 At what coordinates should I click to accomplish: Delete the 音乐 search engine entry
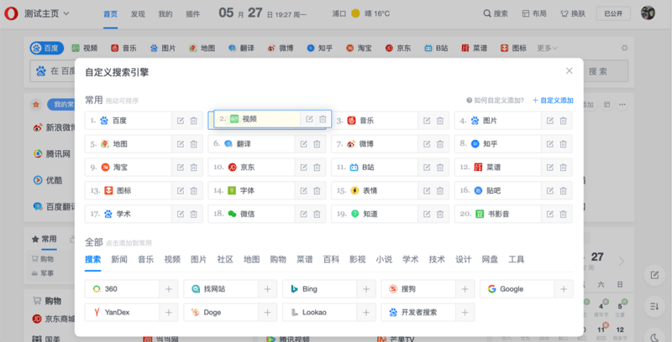(x=440, y=121)
